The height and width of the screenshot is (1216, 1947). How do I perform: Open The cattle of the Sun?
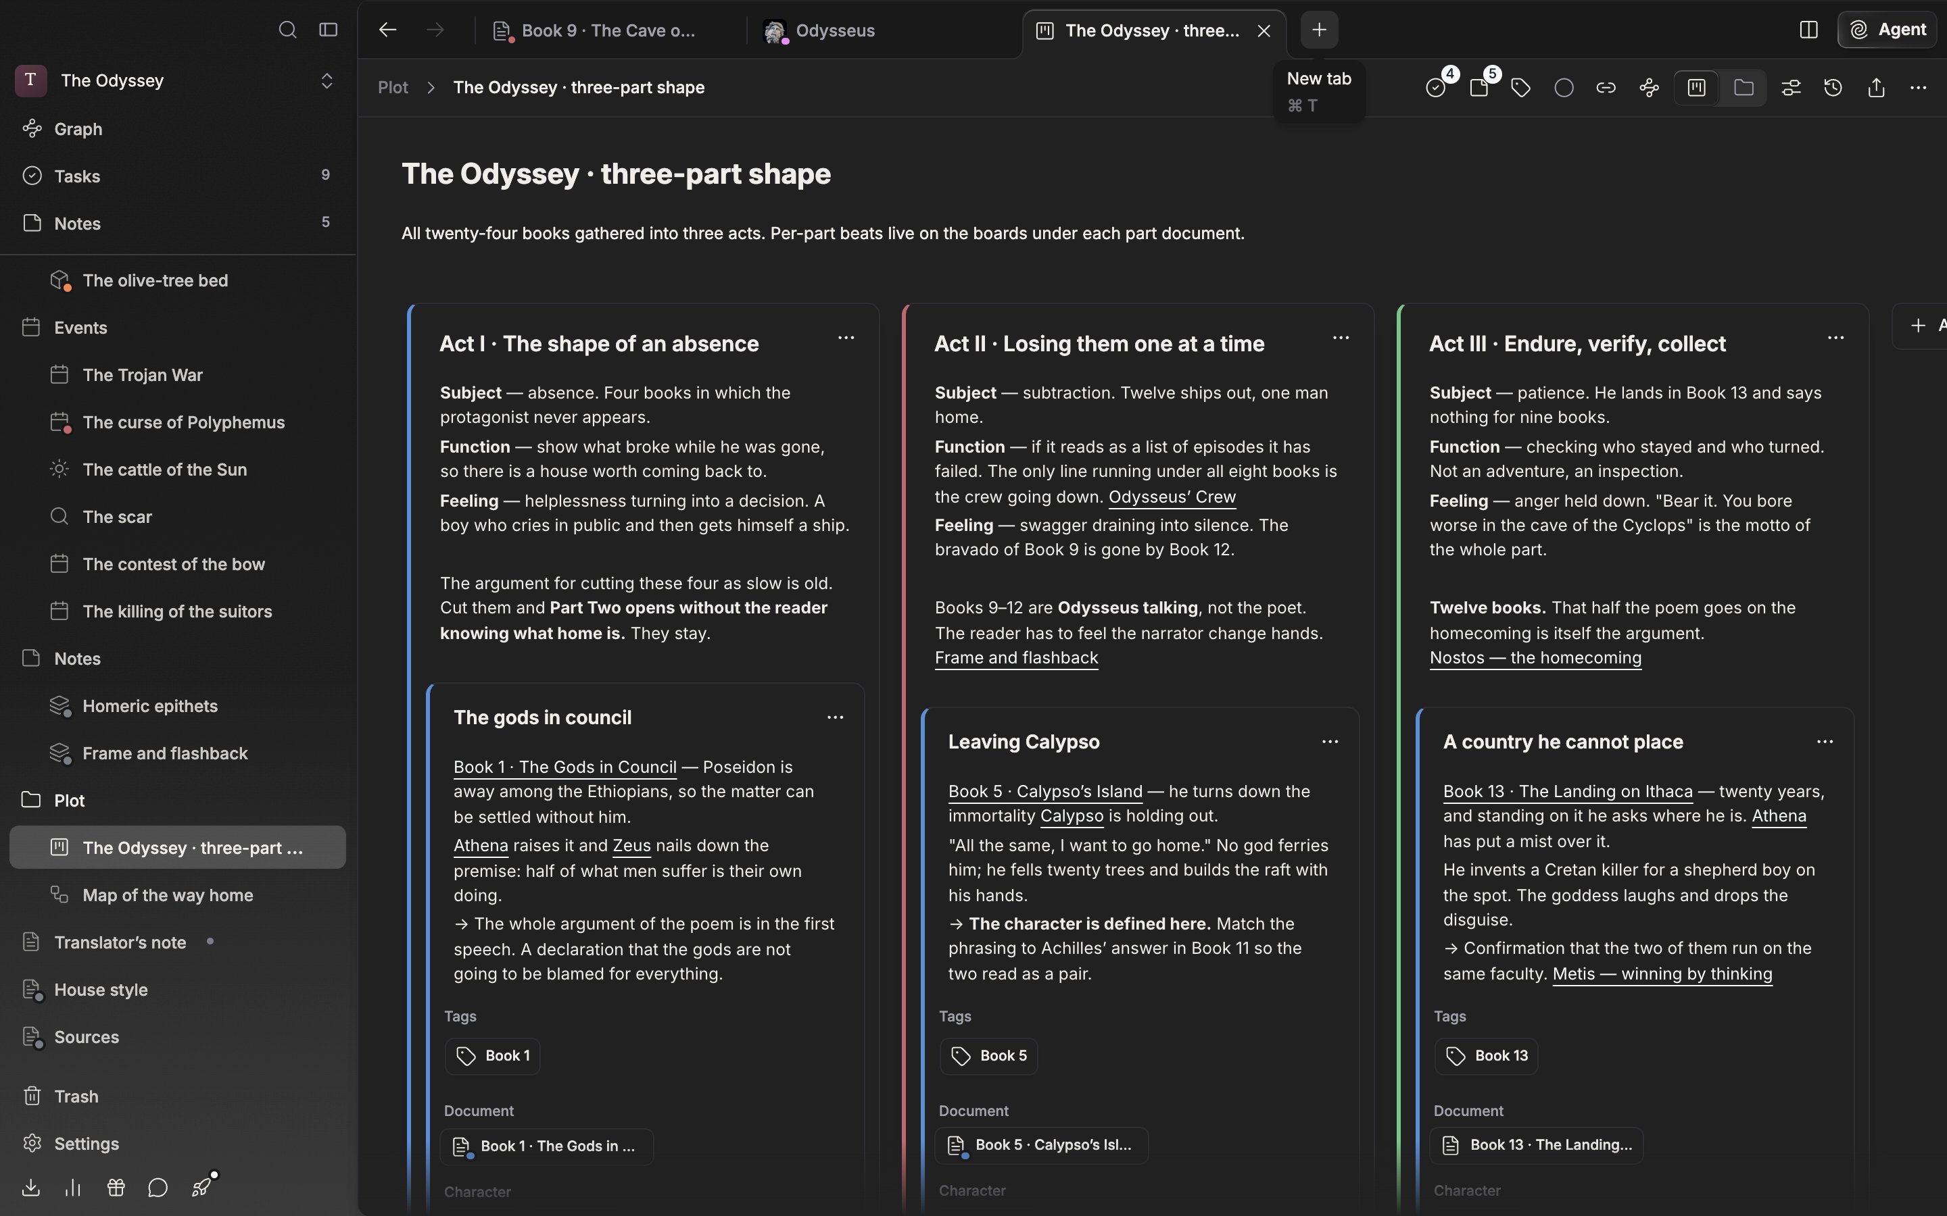(178, 470)
